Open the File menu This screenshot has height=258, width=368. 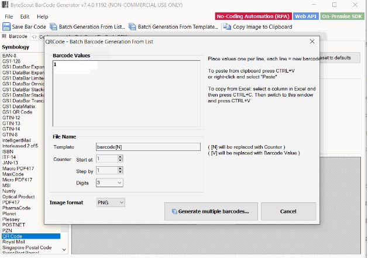(x=8, y=16)
